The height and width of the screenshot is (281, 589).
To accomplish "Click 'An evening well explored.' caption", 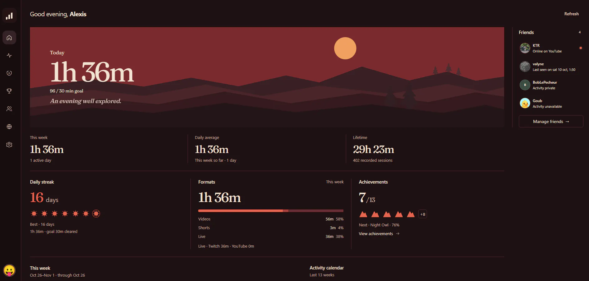I will point(86,101).
